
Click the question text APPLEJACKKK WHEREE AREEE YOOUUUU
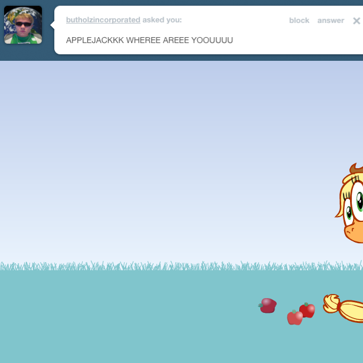[149, 40]
